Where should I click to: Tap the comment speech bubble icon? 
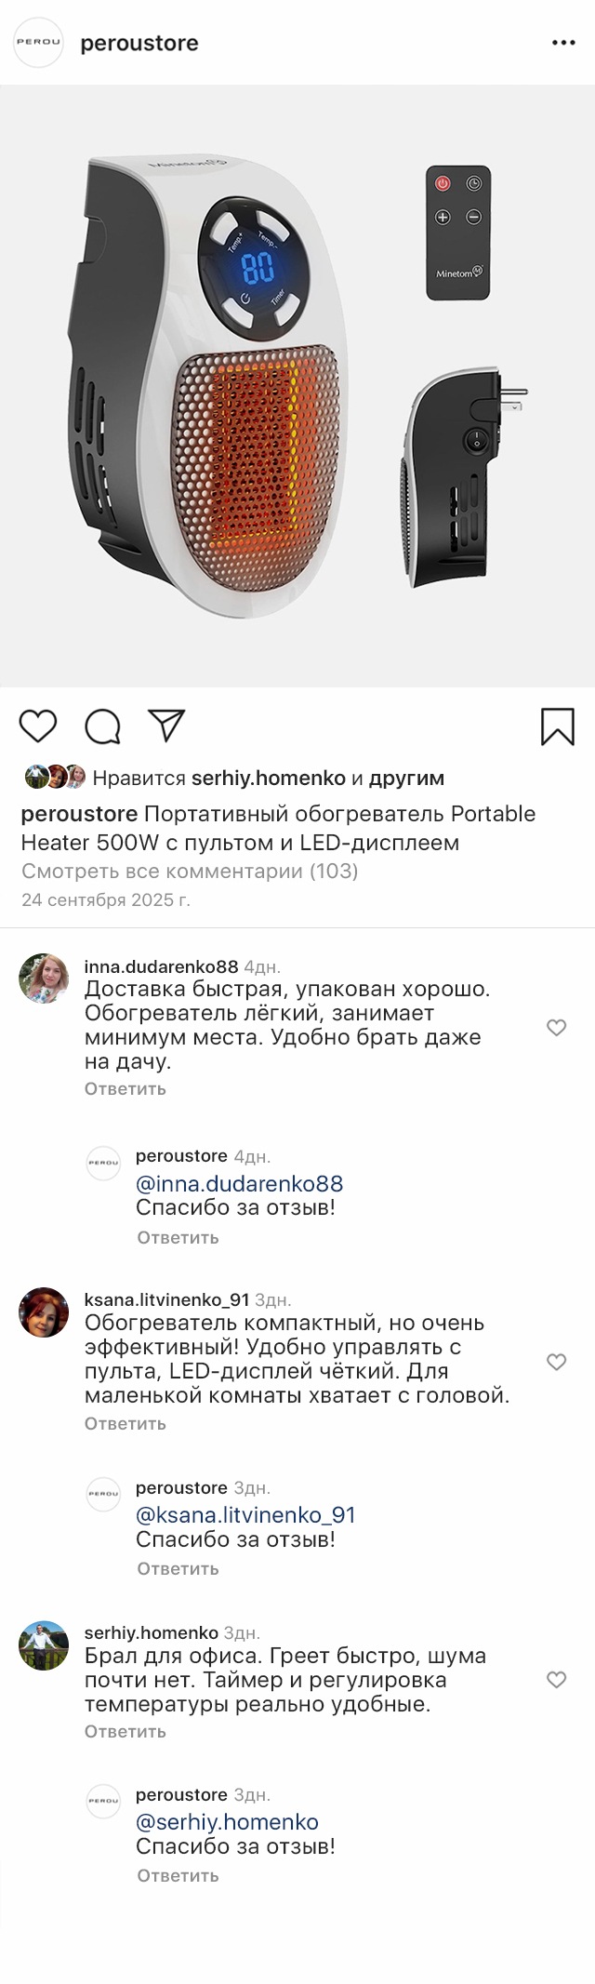pos(102,726)
